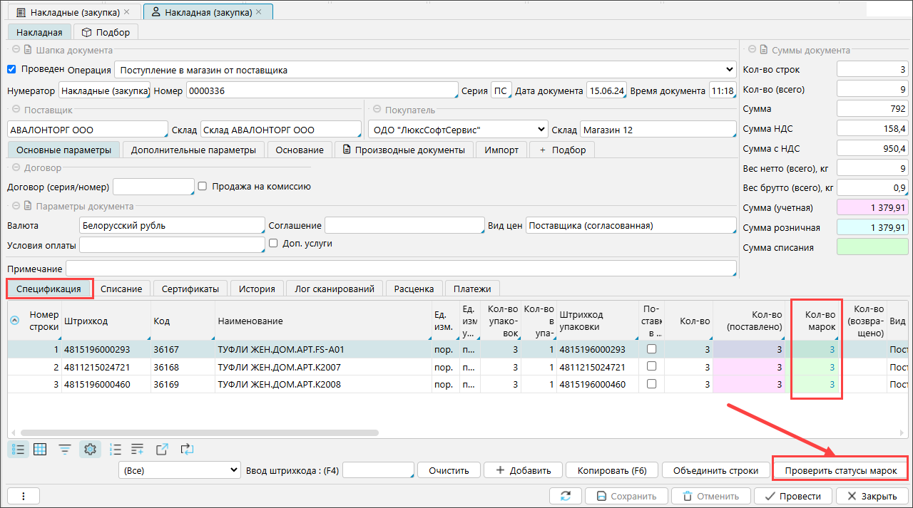
Task: Click the export arrow icon in table toolbar
Action: click(x=162, y=450)
